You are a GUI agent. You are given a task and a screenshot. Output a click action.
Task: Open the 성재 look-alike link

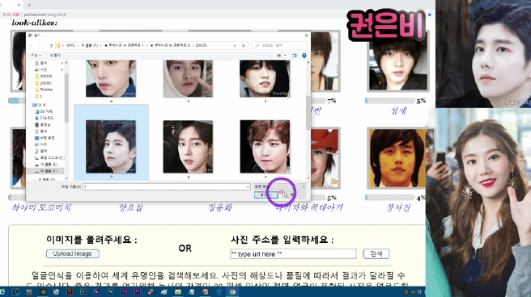tap(398, 111)
